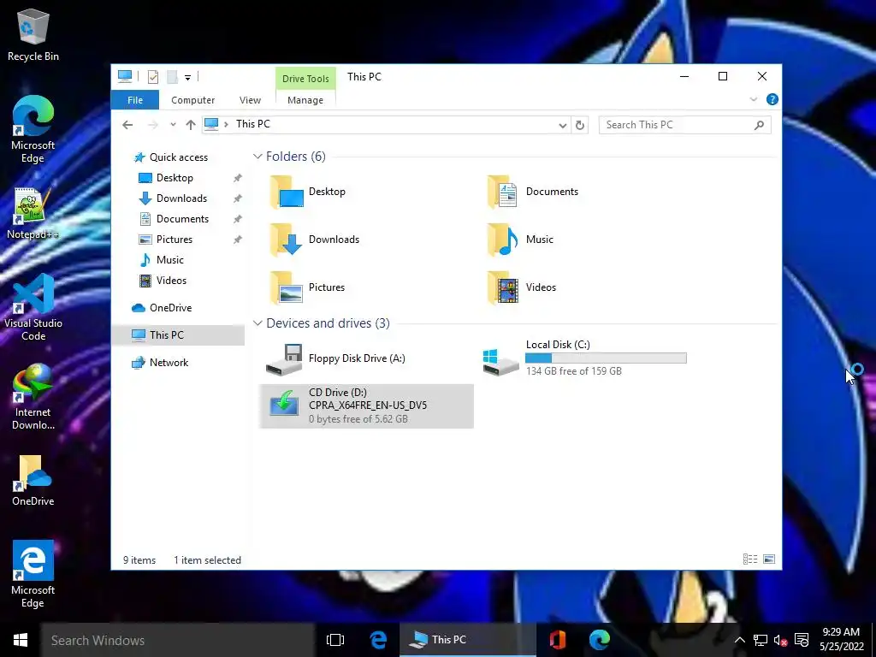The image size is (876, 657).
Task: Go up one level with Up arrow
Action: pyautogui.click(x=191, y=125)
